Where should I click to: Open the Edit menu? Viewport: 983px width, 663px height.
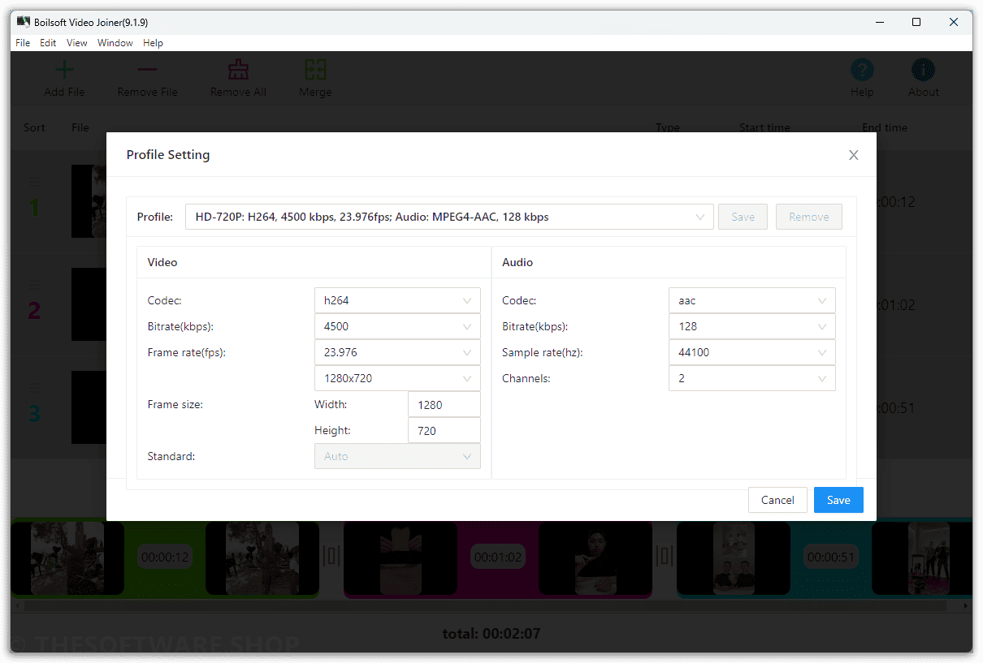point(48,43)
